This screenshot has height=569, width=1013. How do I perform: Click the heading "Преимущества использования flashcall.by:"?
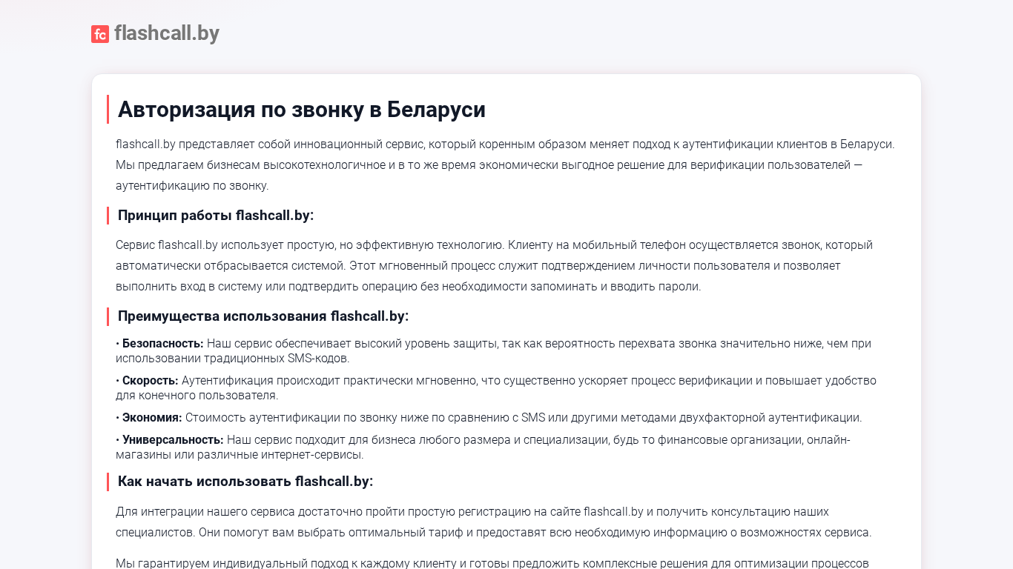(x=263, y=316)
